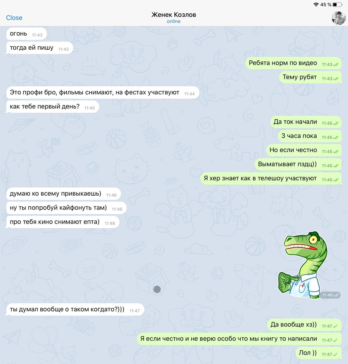Viewport: 348px width, 364px height.
Task: Select the message 'огонь'
Action: tap(26, 34)
